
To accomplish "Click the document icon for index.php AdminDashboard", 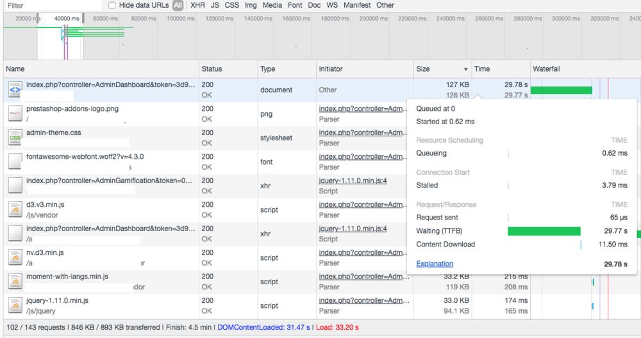I will pyautogui.click(x=15, y=90).
